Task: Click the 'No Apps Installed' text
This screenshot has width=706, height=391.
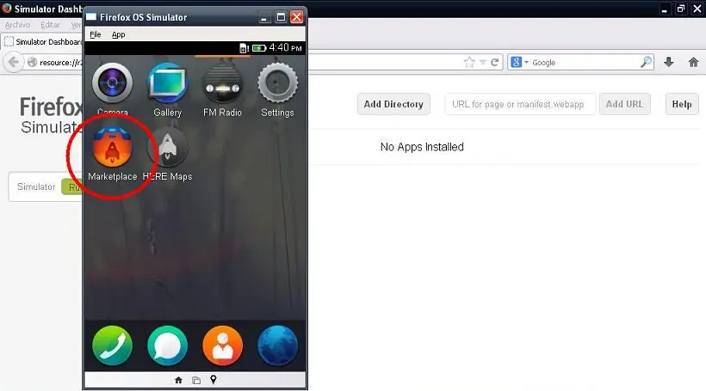Action: click(422, 147)
